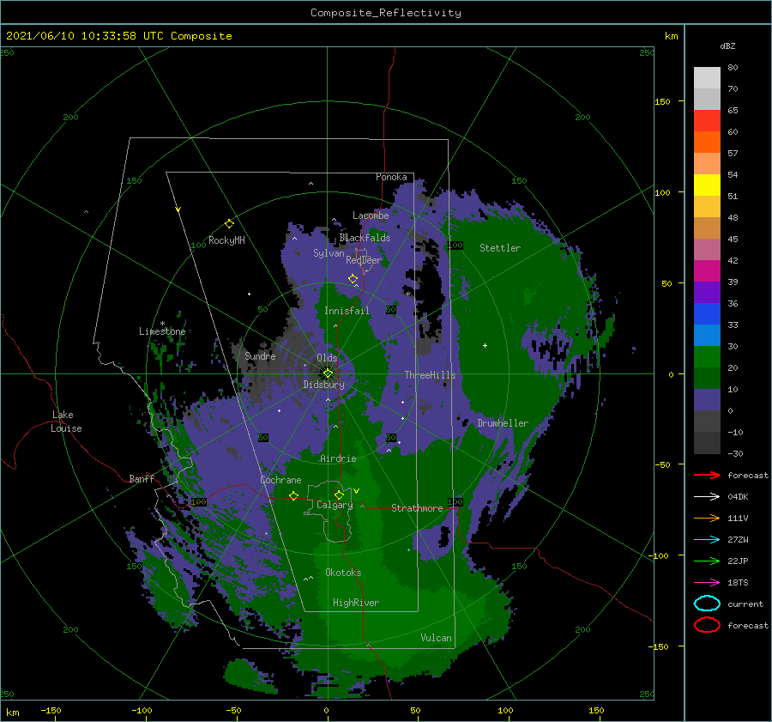The image size is (772, 722).
Task: Click the Cochrane town label
Action: 280,480
